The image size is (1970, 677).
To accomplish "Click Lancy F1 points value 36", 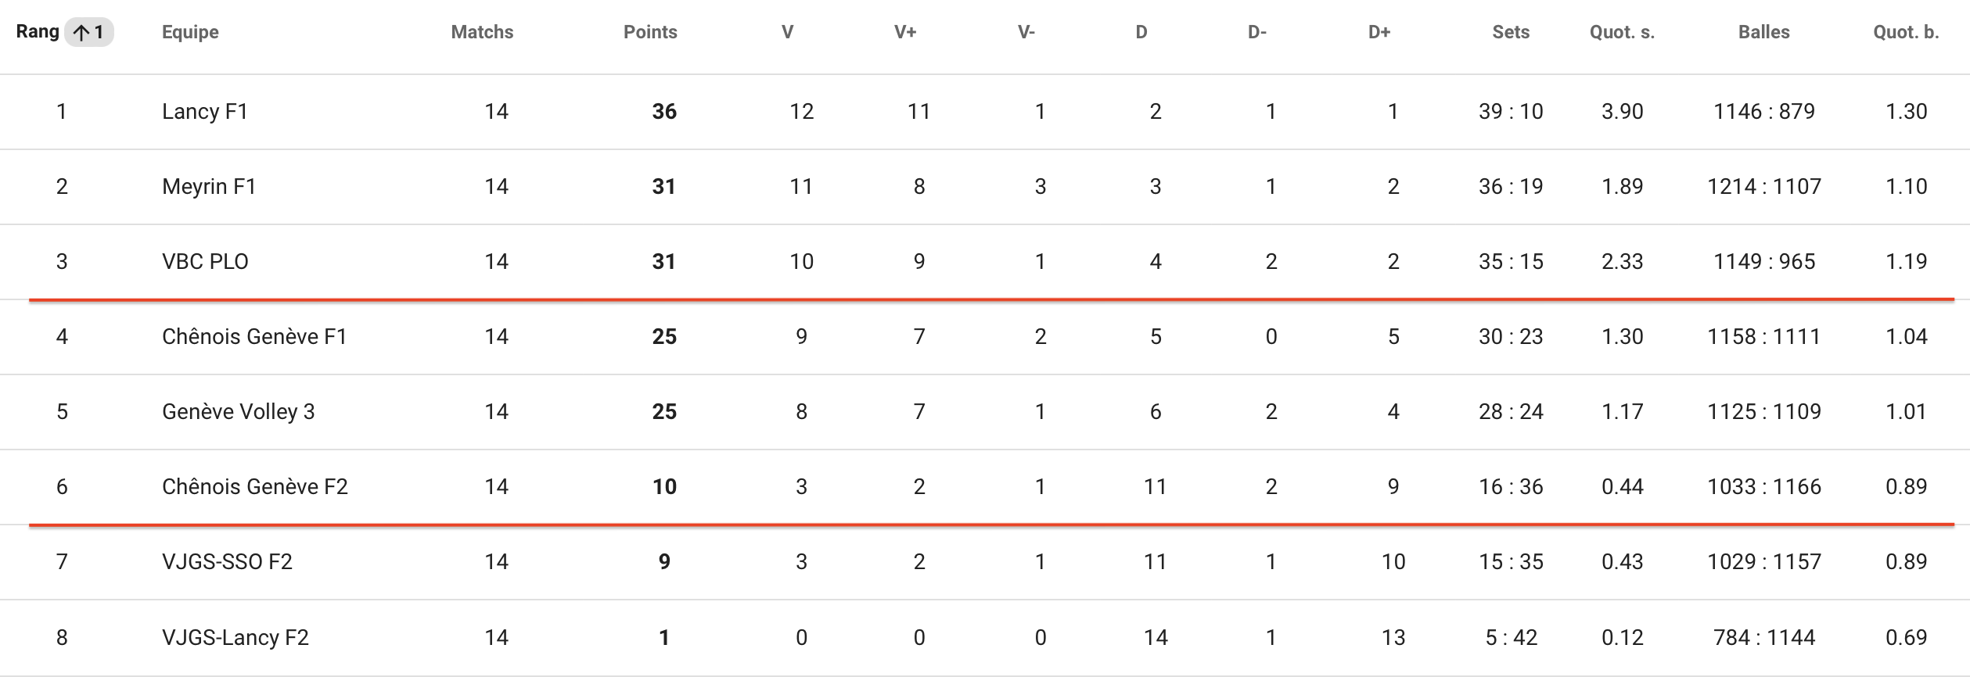I will pyautogui.click(x=664, y=112).
